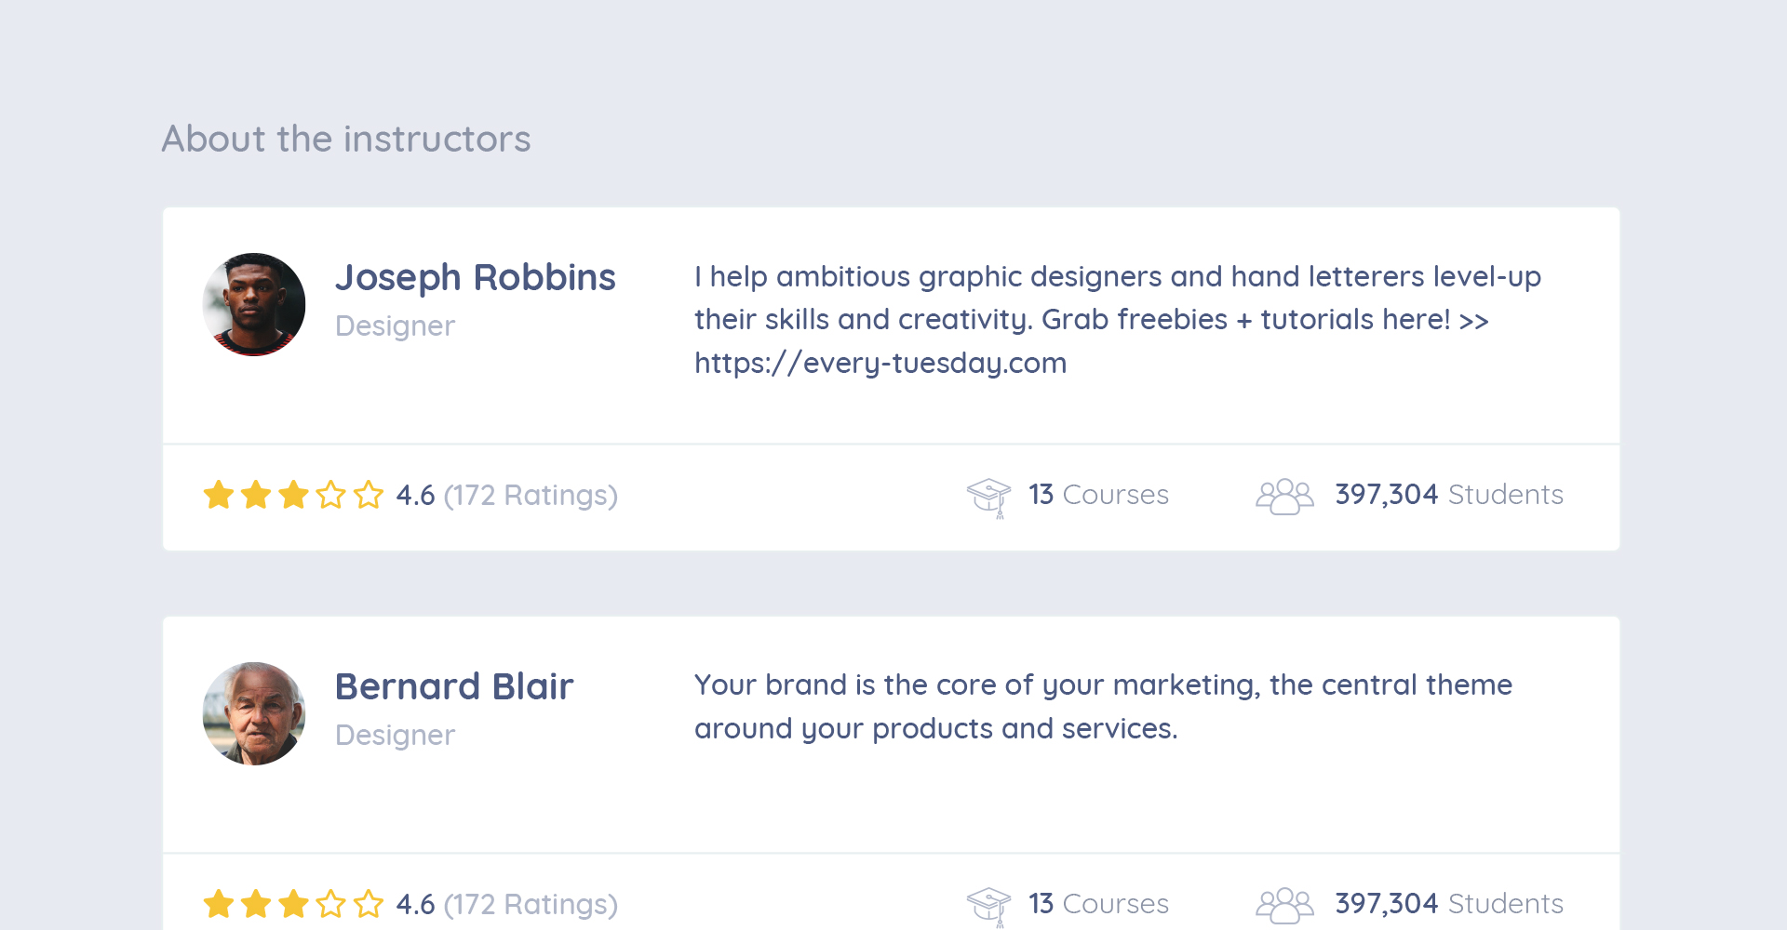
Task: Click the graduation cap icon in Joseph Robbins card
Action: pos(988,496)
